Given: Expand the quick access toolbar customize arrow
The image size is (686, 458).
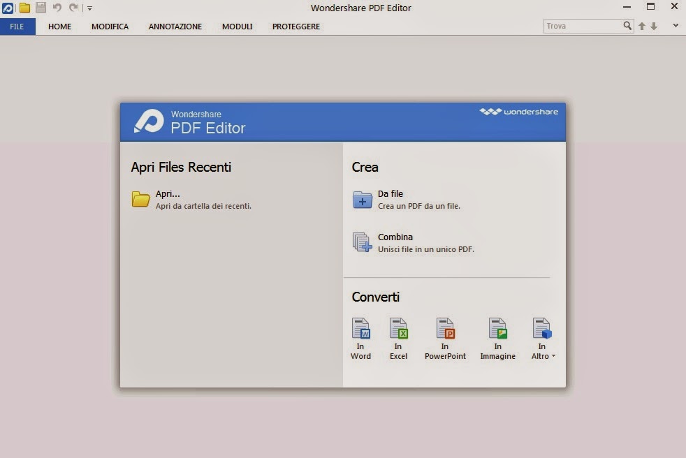Looking at the screenshot, I should [89, 8].
